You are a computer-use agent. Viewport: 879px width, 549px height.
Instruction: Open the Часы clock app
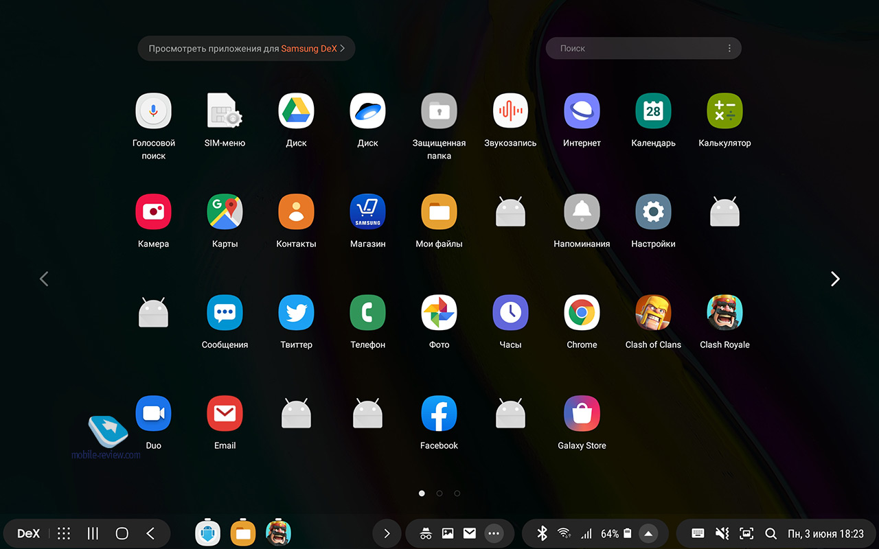[x=510, y=313]
